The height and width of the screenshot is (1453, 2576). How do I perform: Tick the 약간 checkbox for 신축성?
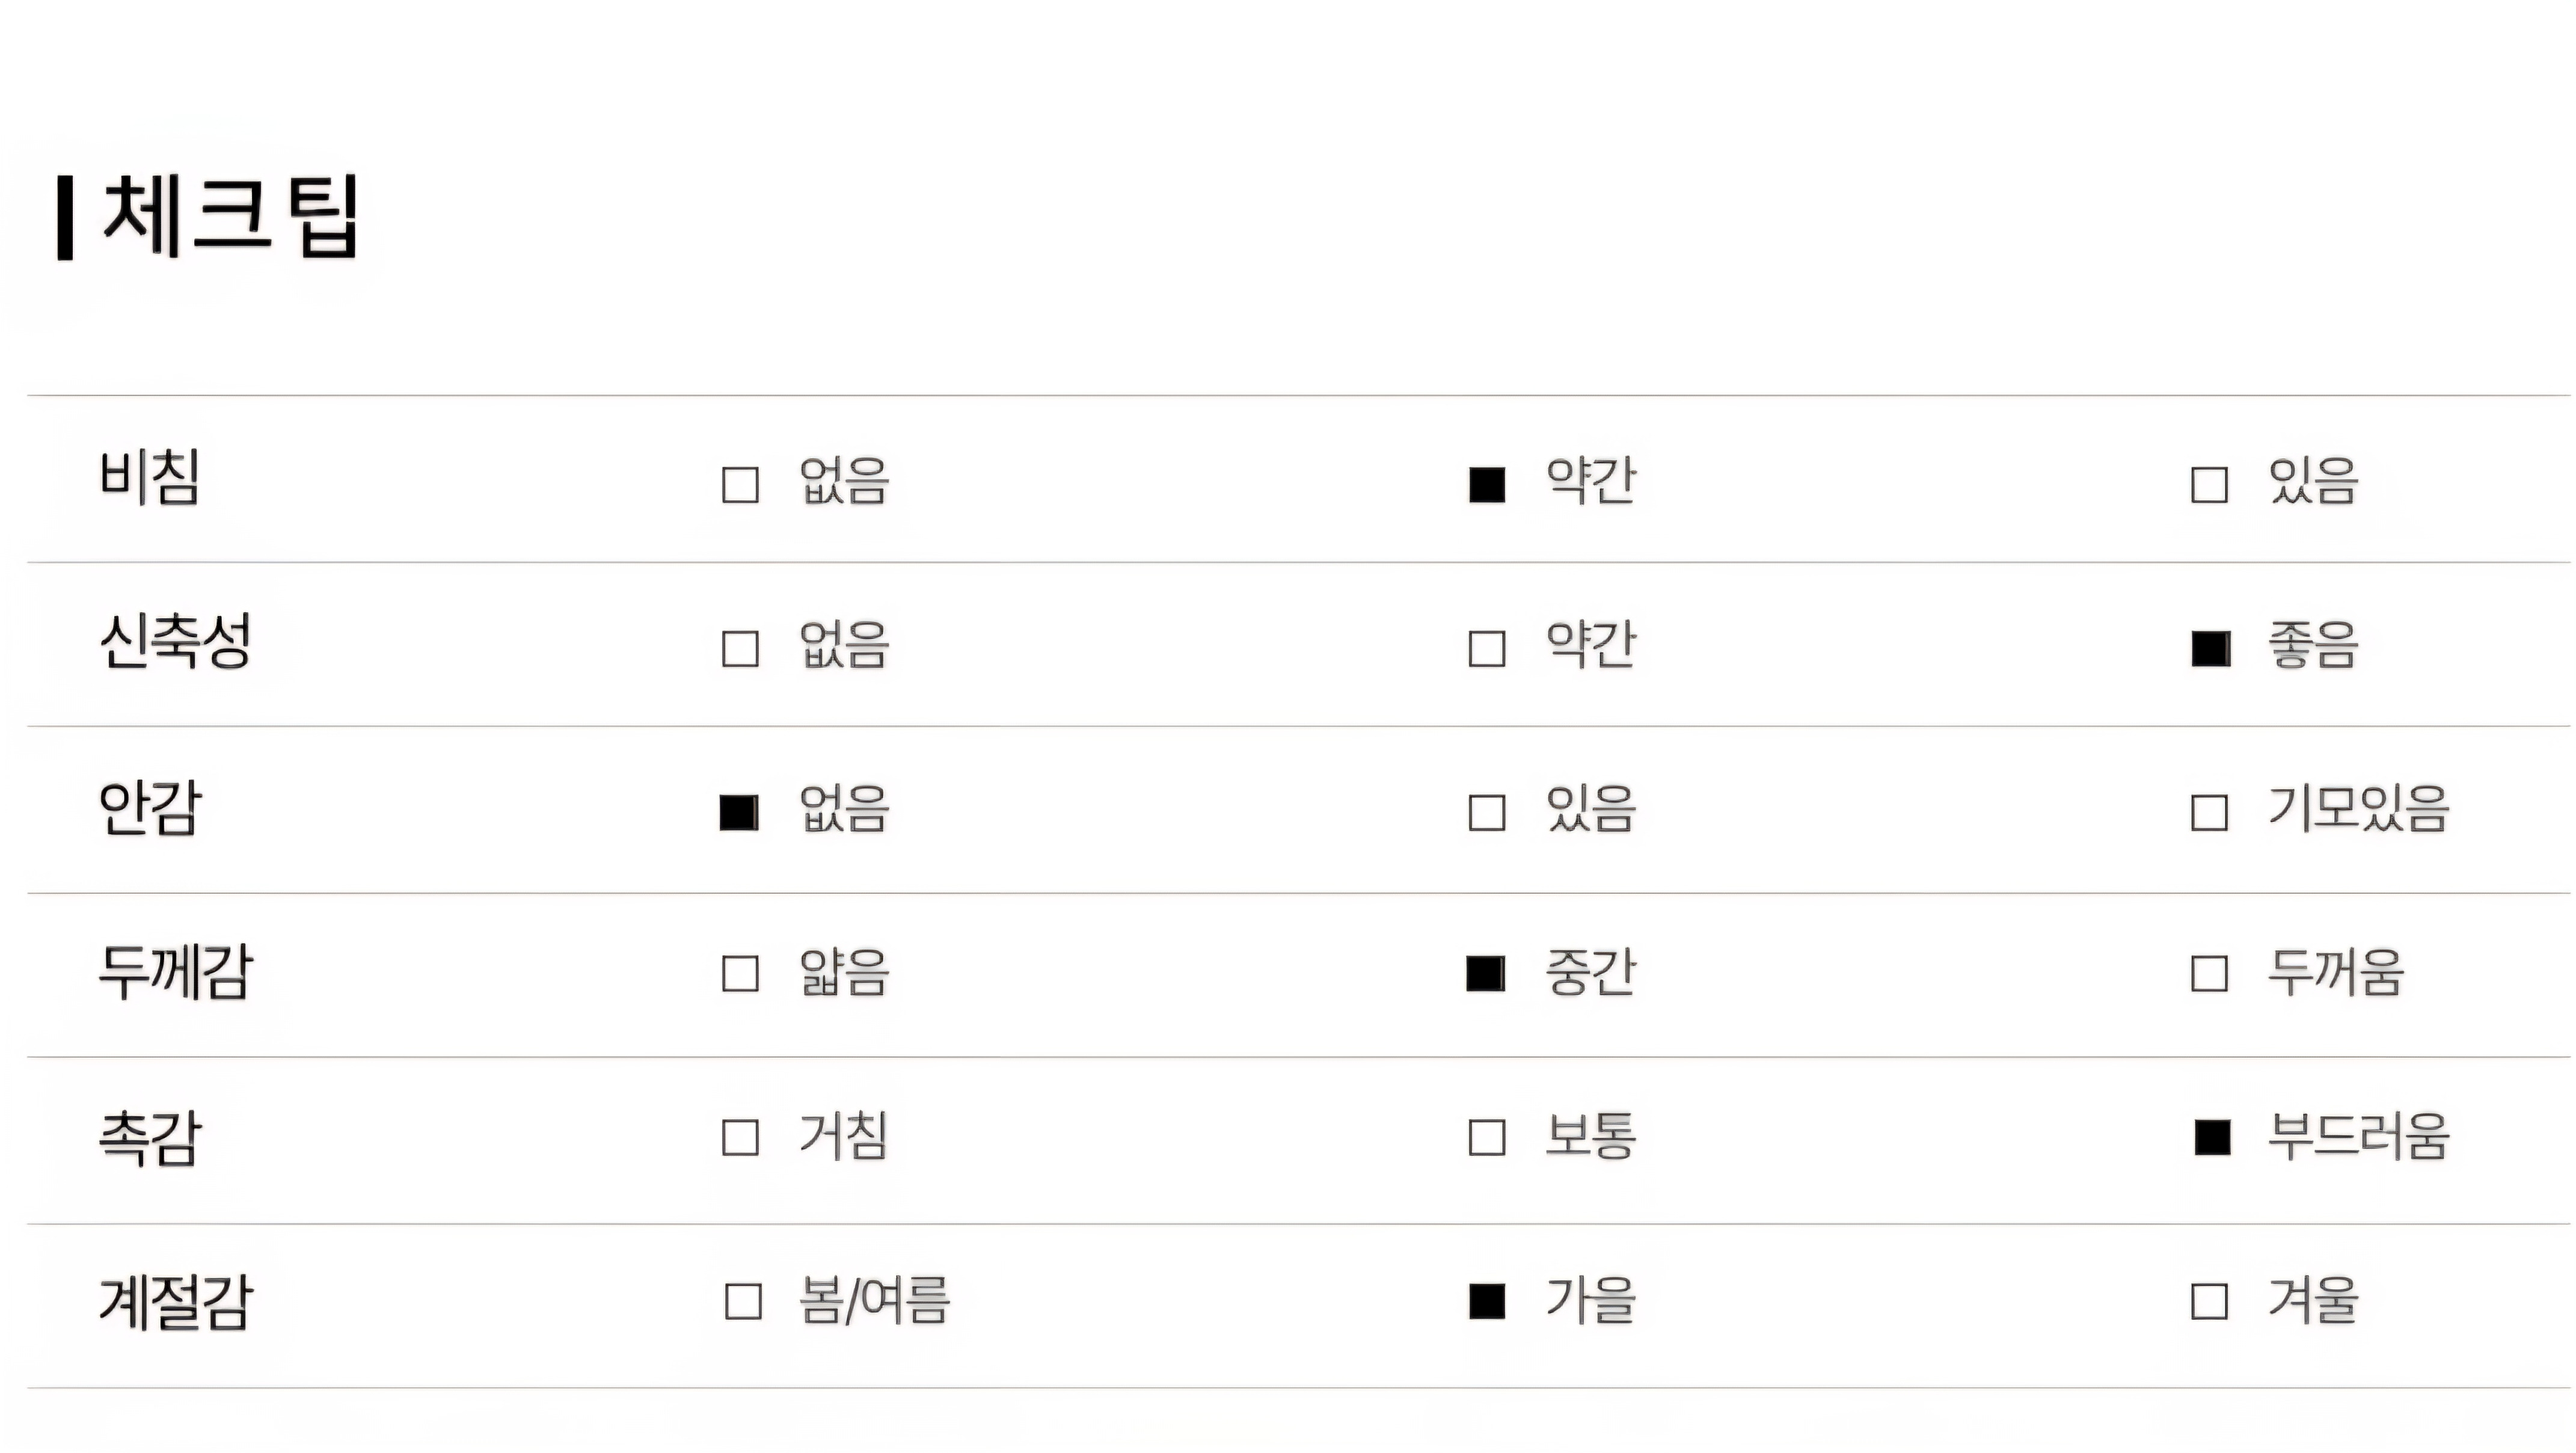click(1487, 649)
